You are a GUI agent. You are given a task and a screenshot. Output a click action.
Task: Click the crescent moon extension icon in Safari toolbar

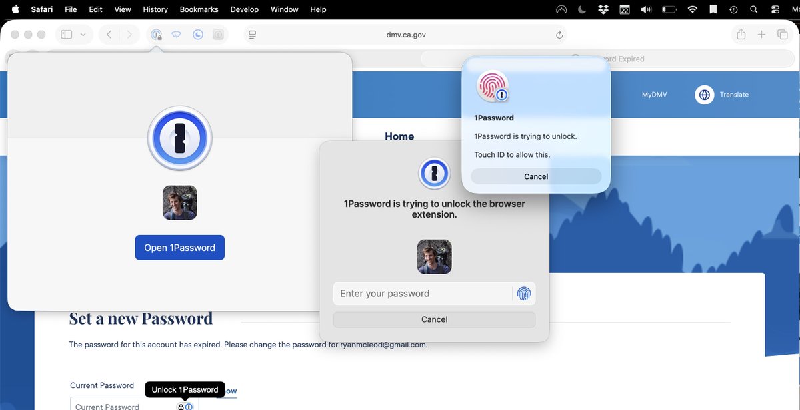click(198, 35)
